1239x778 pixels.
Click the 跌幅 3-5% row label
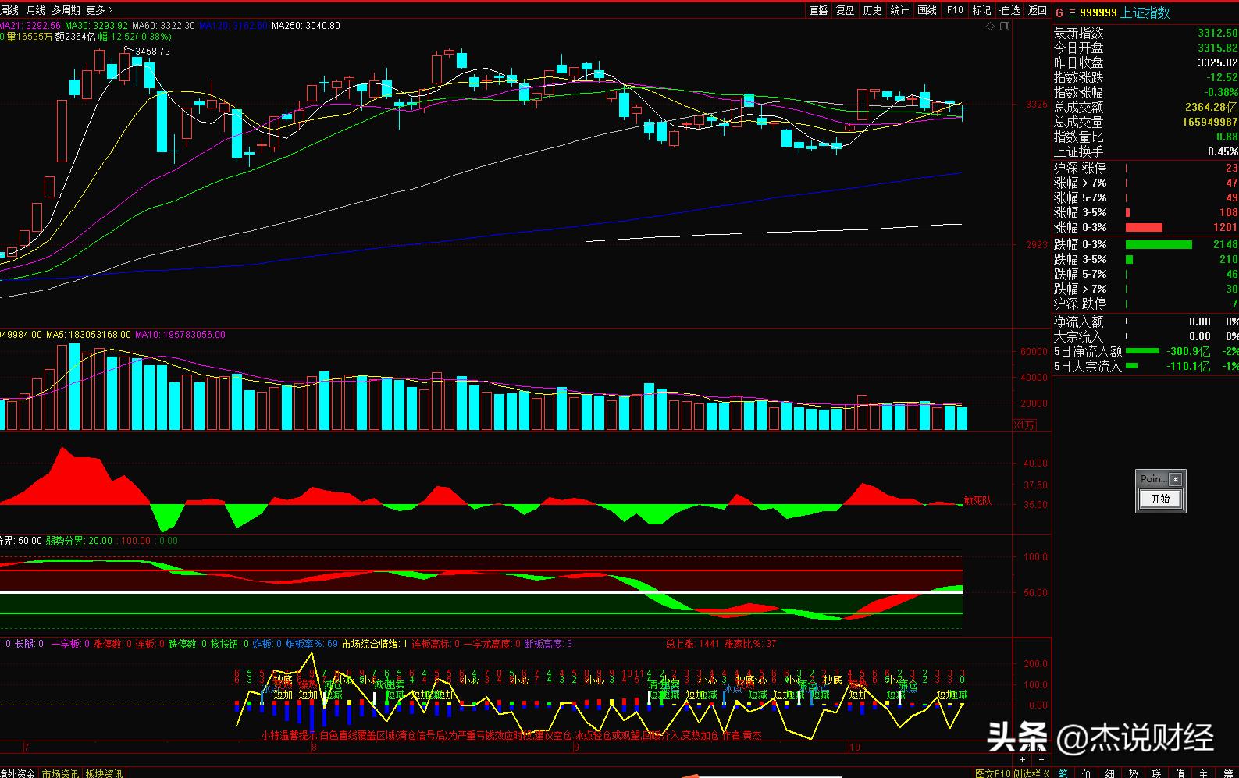(x=1081, y=259)
